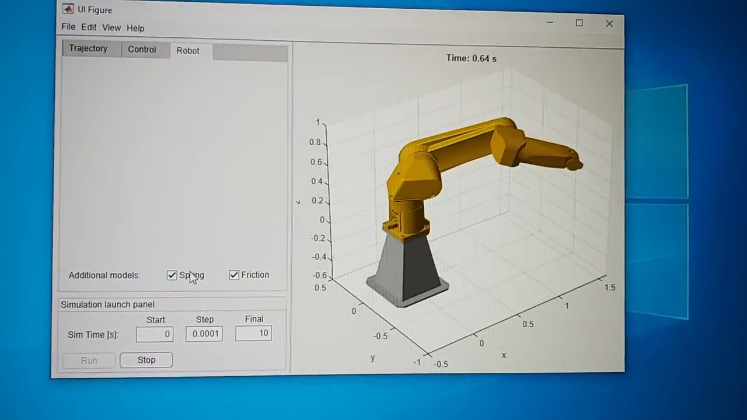Switch to the Control tab

[142, 50]
